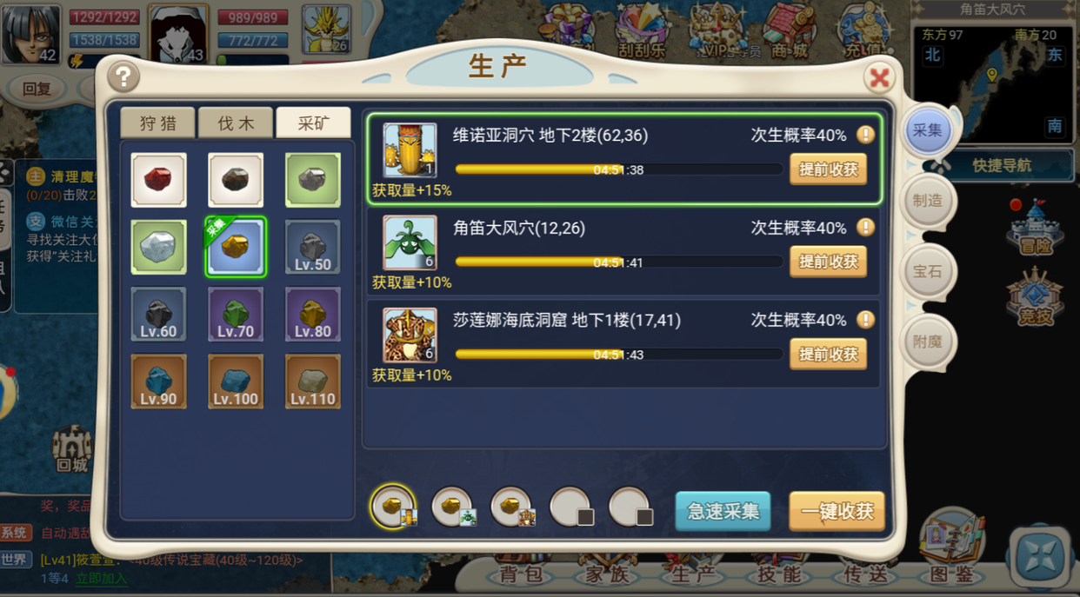Click the 急速采集 button
The width and height of the screenshot is (1080, 597).
coord(723,511)
